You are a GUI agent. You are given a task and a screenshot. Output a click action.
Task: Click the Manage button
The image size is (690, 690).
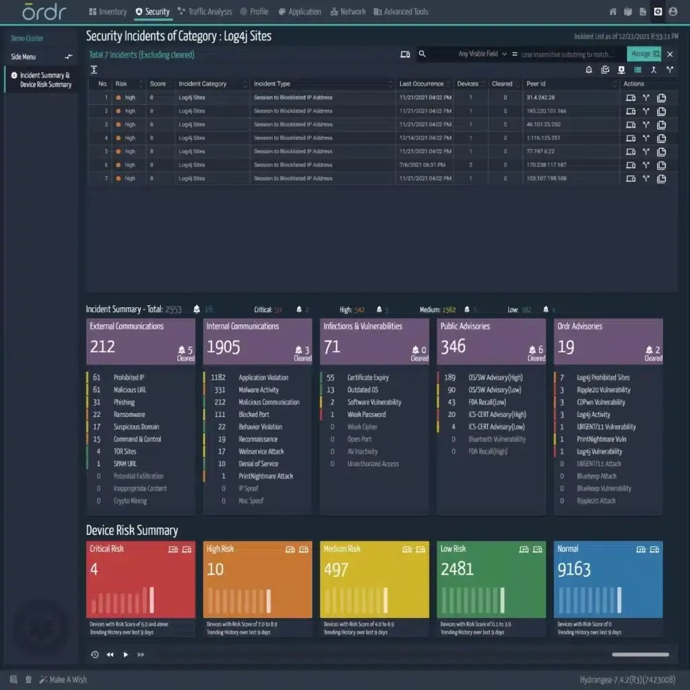tap(644, 54)
